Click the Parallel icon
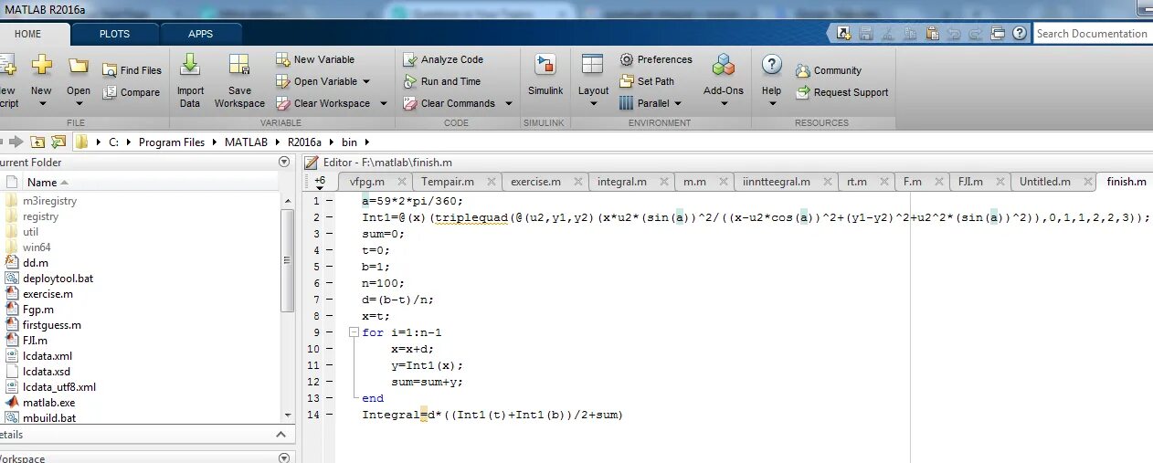This screenshot has width=1153, height=463. pos(627,103)
